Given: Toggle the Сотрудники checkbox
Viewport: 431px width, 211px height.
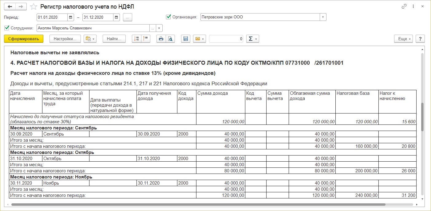Looking at the screenshot, I should coord(7,28).
